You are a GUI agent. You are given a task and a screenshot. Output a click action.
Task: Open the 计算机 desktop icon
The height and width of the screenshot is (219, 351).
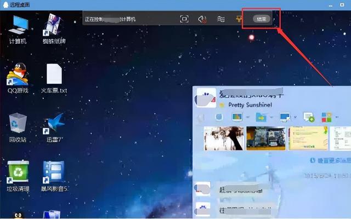[18, 30]
